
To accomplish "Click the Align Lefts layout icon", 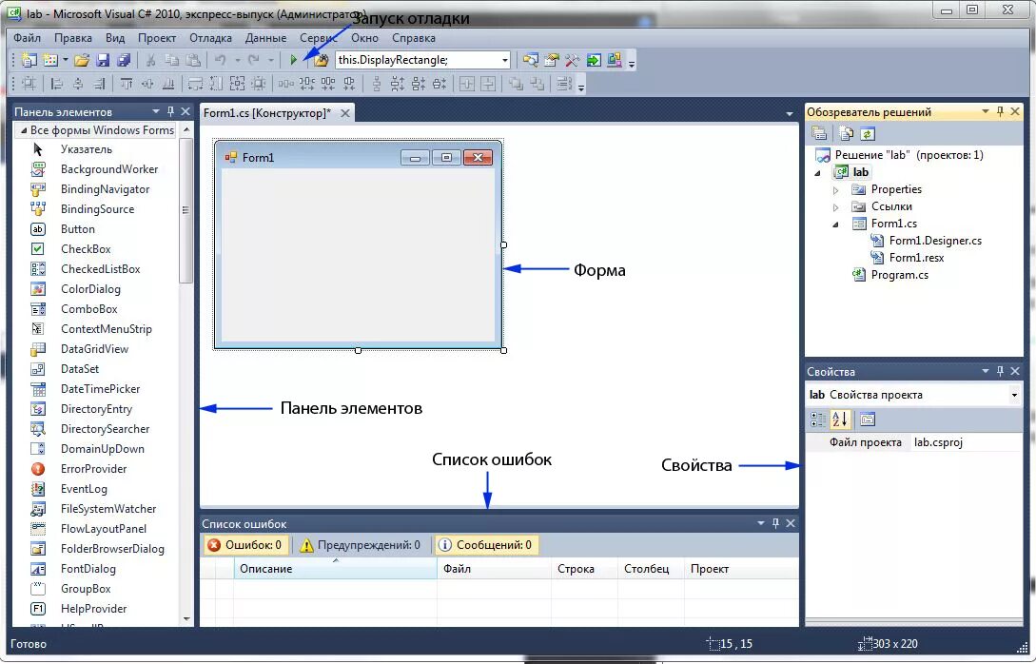I will click(57, 84).
